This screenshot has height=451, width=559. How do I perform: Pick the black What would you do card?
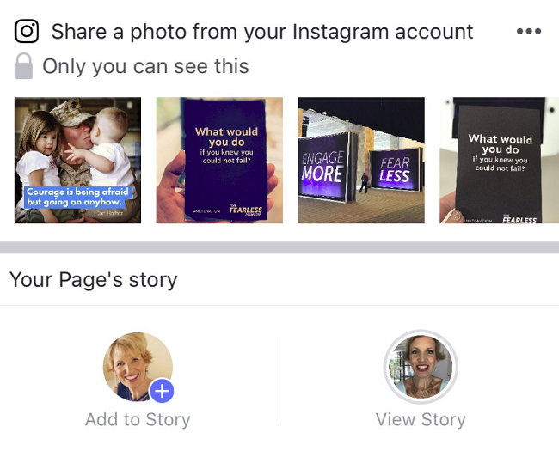(499, 161)
